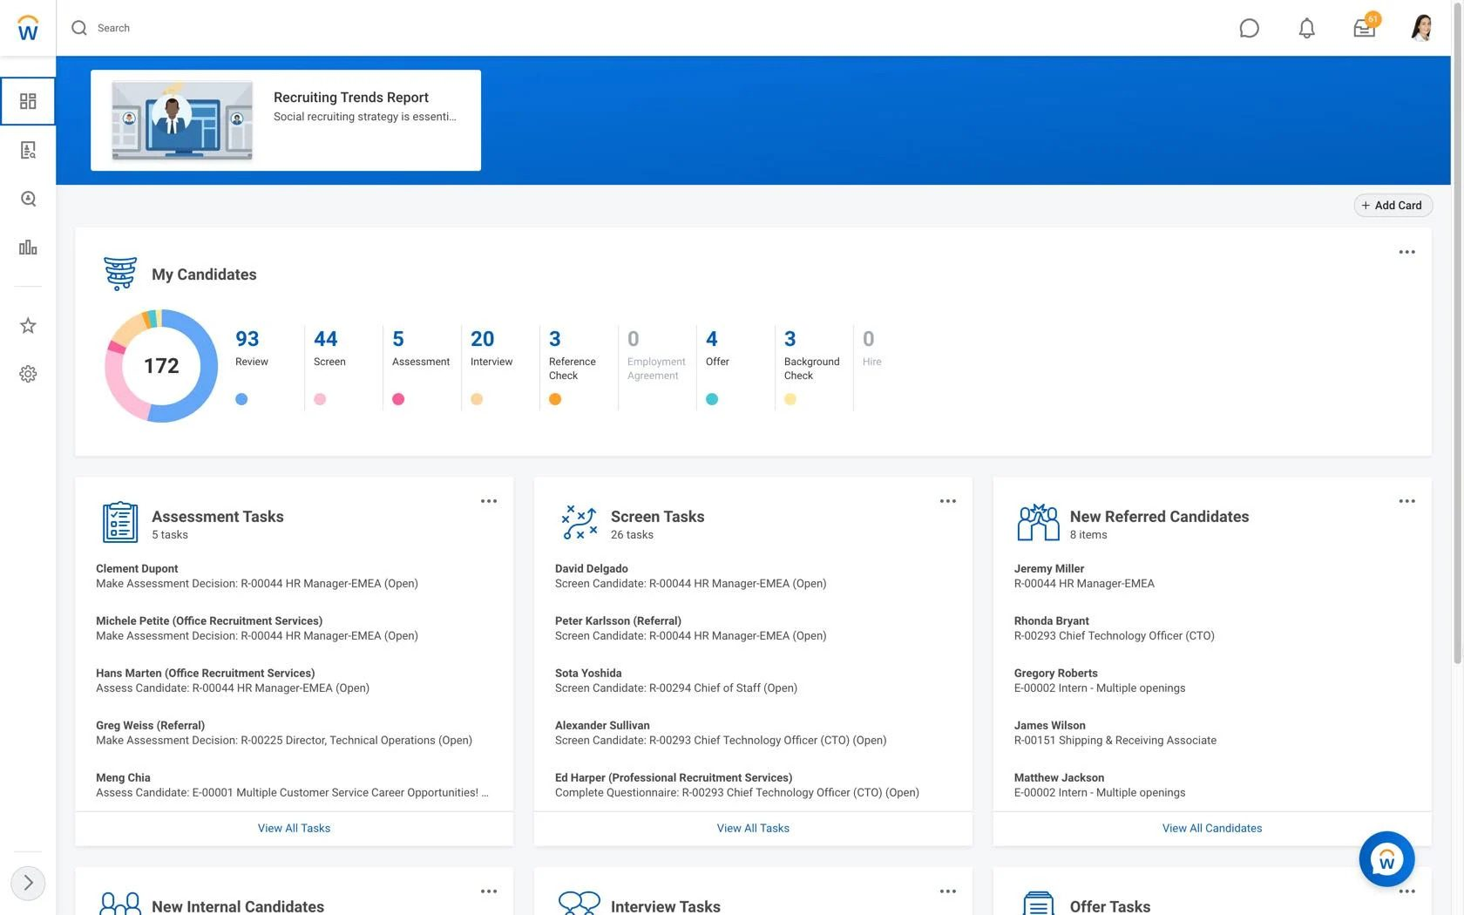
Task: Click the Add Card button
Action: [1392, 205]
